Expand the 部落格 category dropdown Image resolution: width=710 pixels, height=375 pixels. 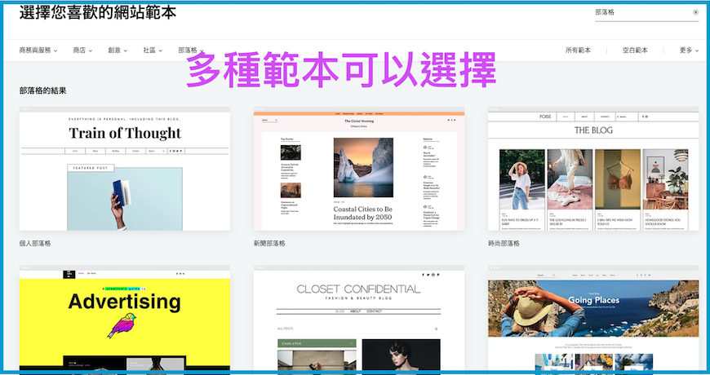pos(190,51)
